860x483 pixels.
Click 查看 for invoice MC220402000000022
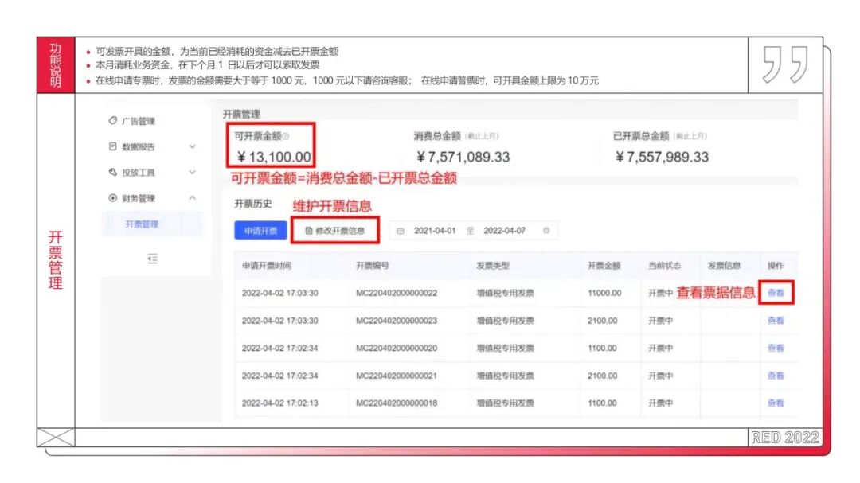[776, 293]
